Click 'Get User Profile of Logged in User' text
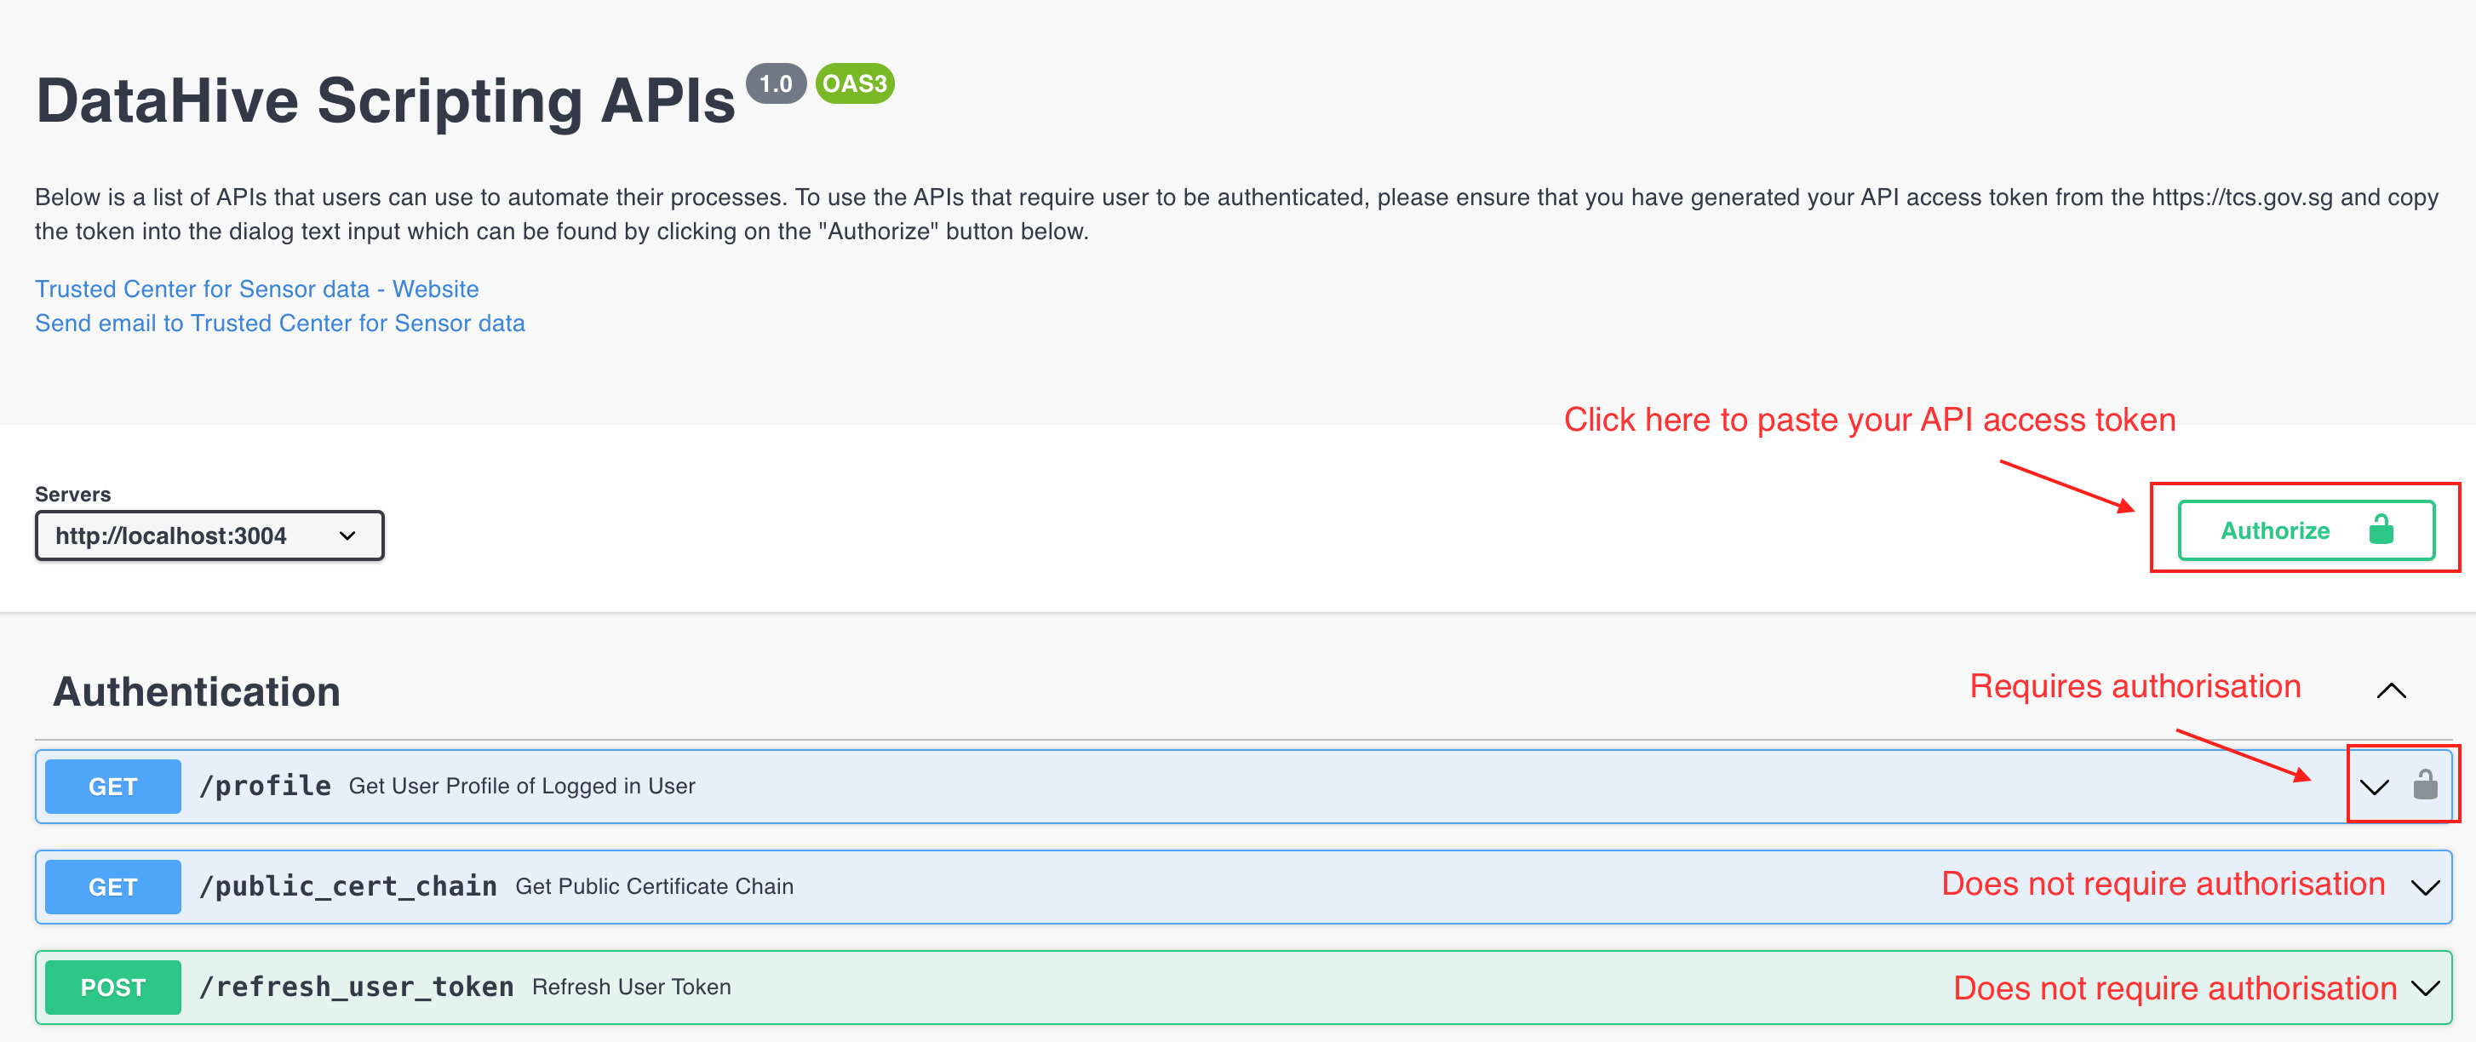The width and height of the screenshot is (2476, 1042). coord(522,787)
